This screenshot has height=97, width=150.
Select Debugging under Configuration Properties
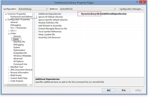16,25
